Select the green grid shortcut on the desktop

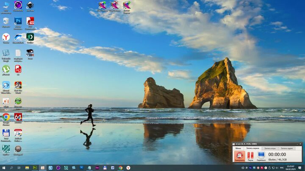[6, 150]
